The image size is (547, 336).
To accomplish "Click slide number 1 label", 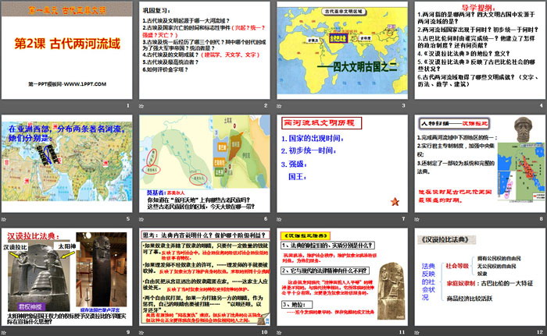I will click(128, 105).
